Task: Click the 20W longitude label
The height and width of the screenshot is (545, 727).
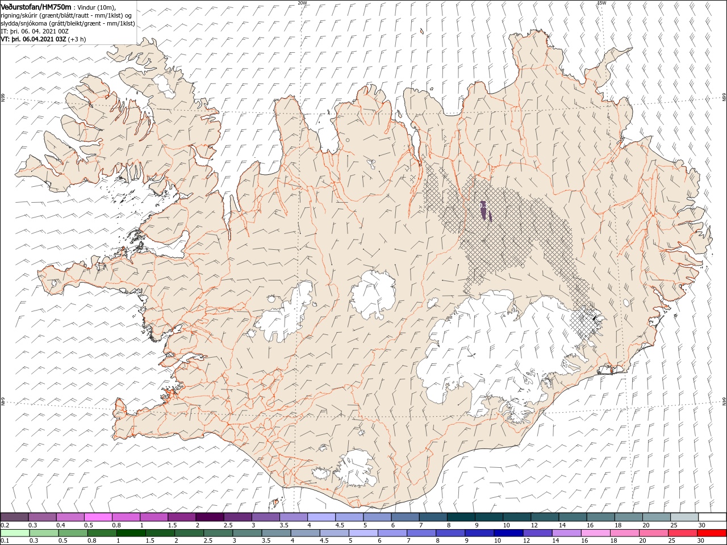Action: click(x=302, y=2)
